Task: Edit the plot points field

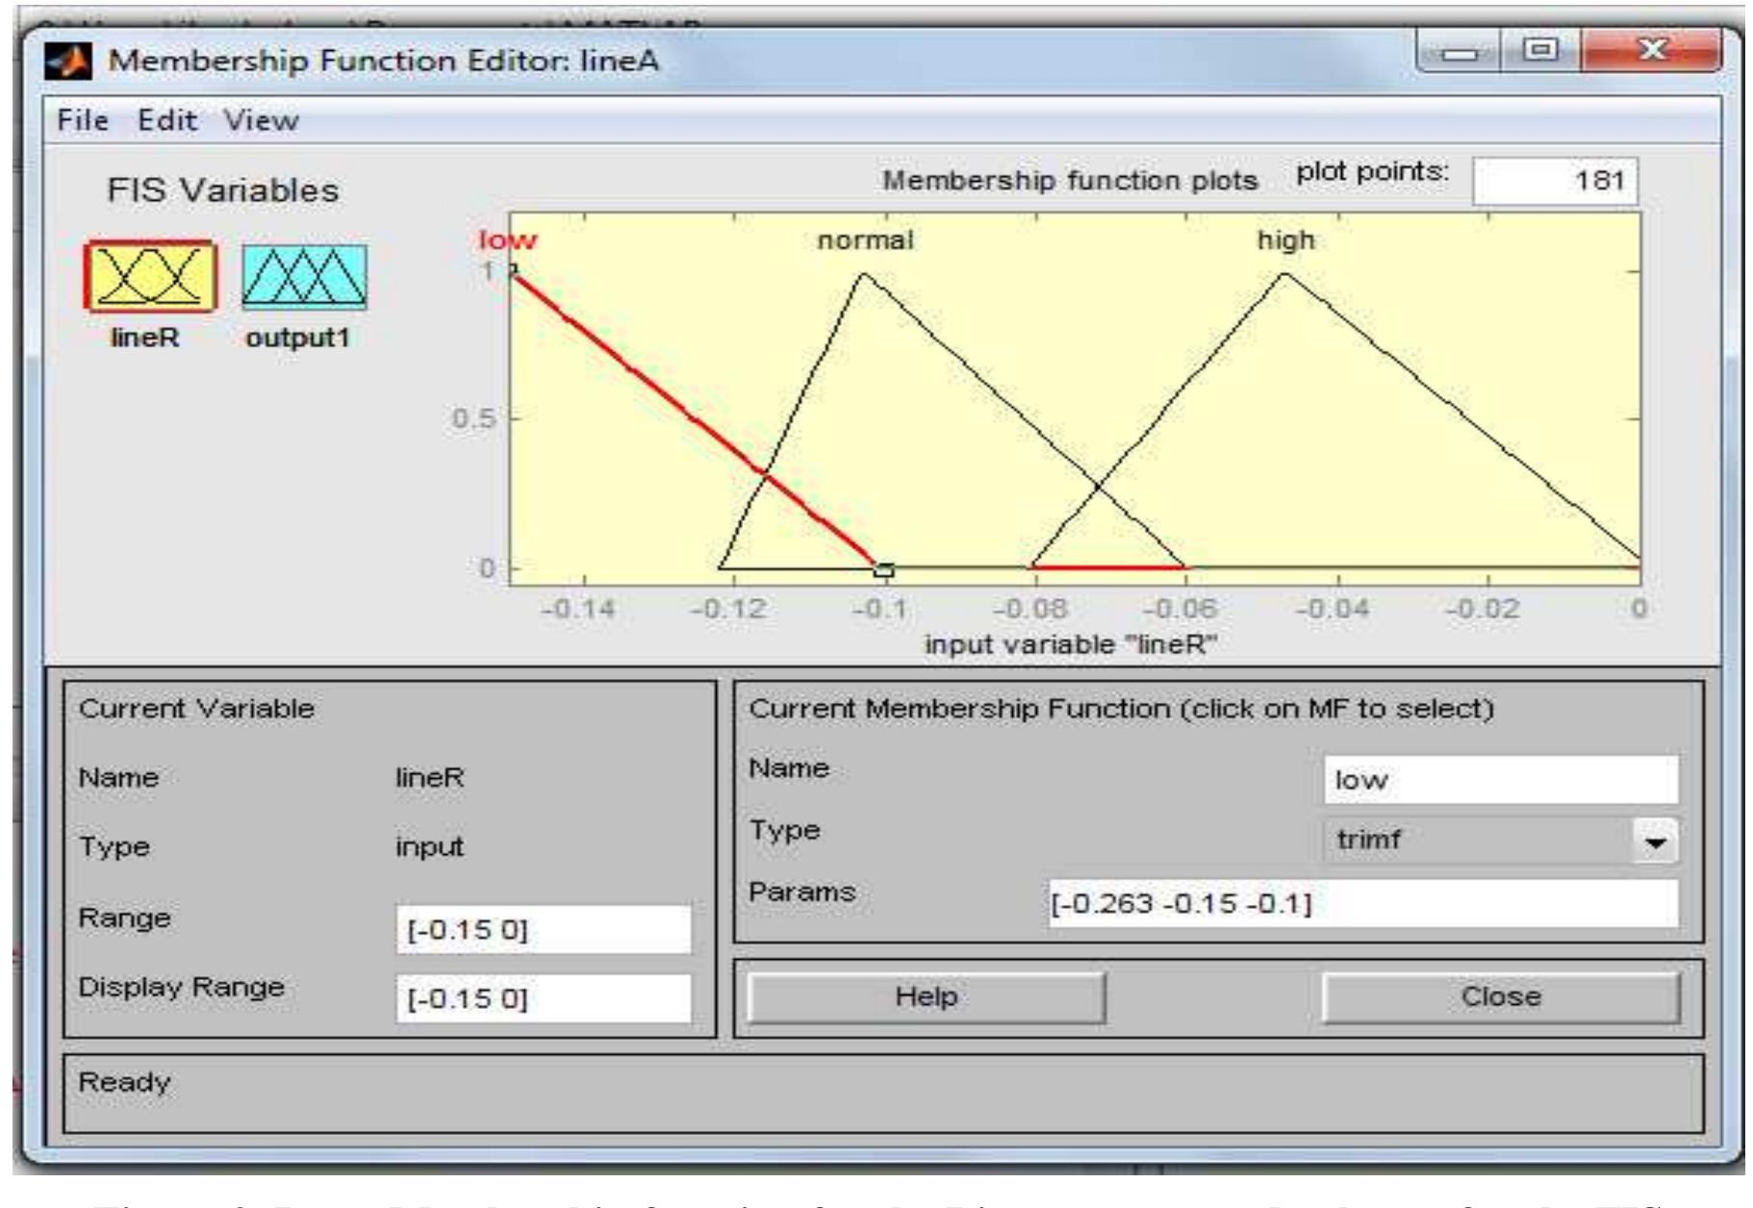Action: 1555,181
